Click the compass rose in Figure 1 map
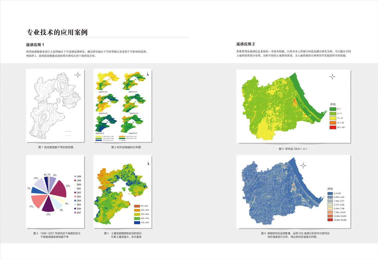Screen dimensions: 378x259 point(78,74)
